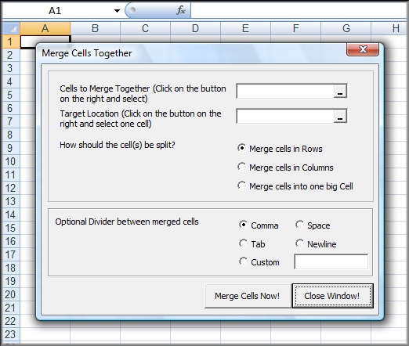Click the fx insert function icon
This screenshot has height=346, width=409.
tap(181, 10)
